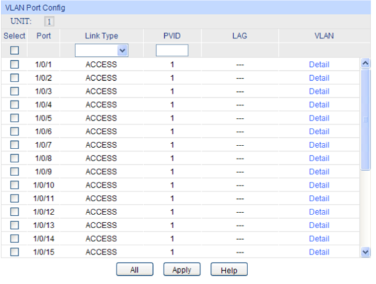Viewport: 376px width, 284px height.
Task: Check the box next to port 1/0/8
Action: (14, 158)
